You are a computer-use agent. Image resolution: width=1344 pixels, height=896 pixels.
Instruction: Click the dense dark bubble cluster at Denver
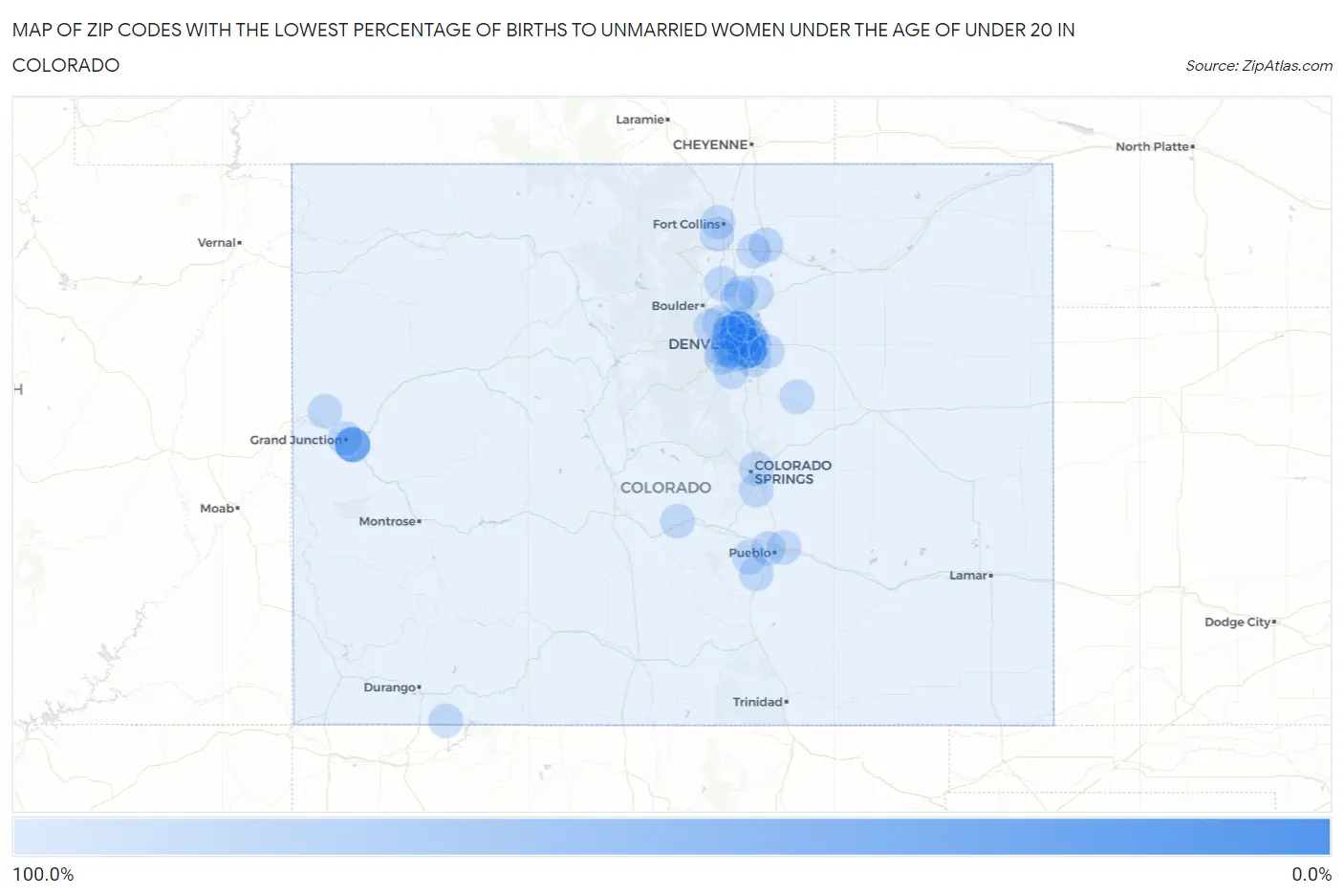[x=738, y=342]
